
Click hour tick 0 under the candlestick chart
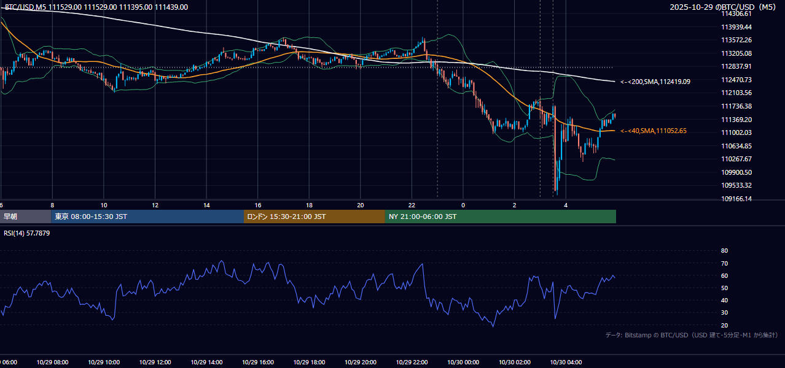coord(463,205)
